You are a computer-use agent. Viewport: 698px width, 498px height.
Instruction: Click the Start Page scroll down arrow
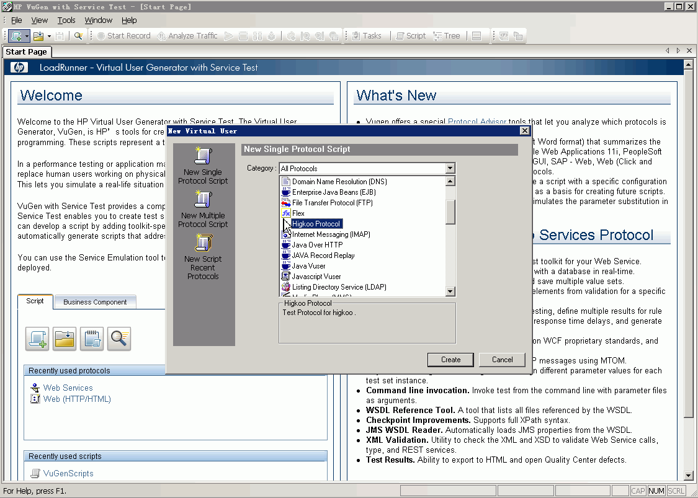(688, 476)
